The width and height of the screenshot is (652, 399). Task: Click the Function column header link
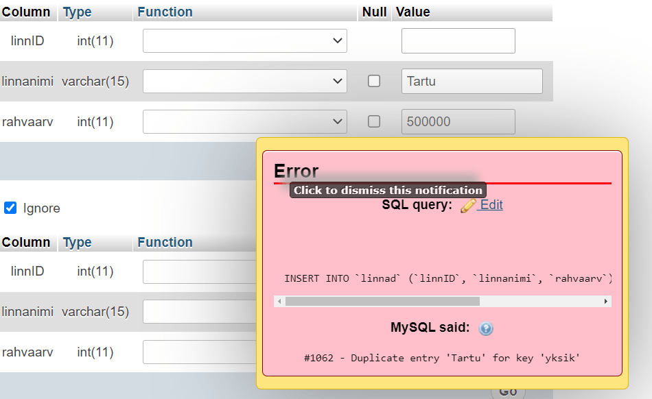click(x=165, y=12)
